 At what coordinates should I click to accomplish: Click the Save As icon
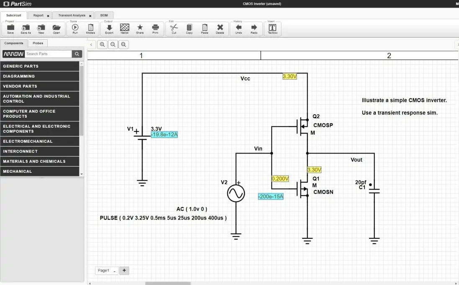click(26, 28)
